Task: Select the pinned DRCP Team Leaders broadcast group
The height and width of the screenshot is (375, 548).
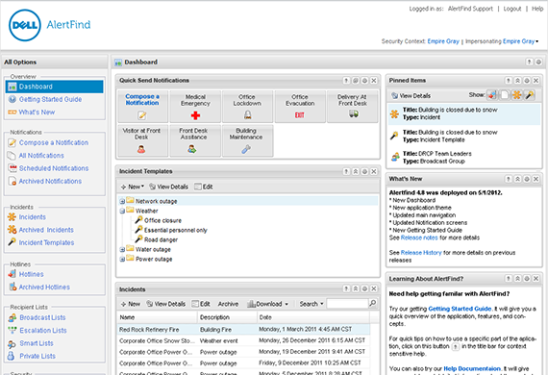Action: (x=463, y=158)
